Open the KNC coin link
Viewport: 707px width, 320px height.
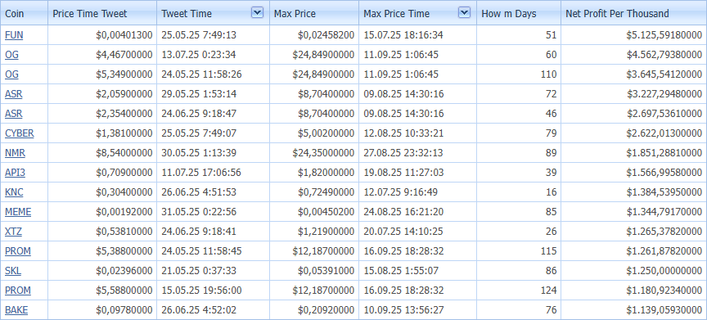14,192
